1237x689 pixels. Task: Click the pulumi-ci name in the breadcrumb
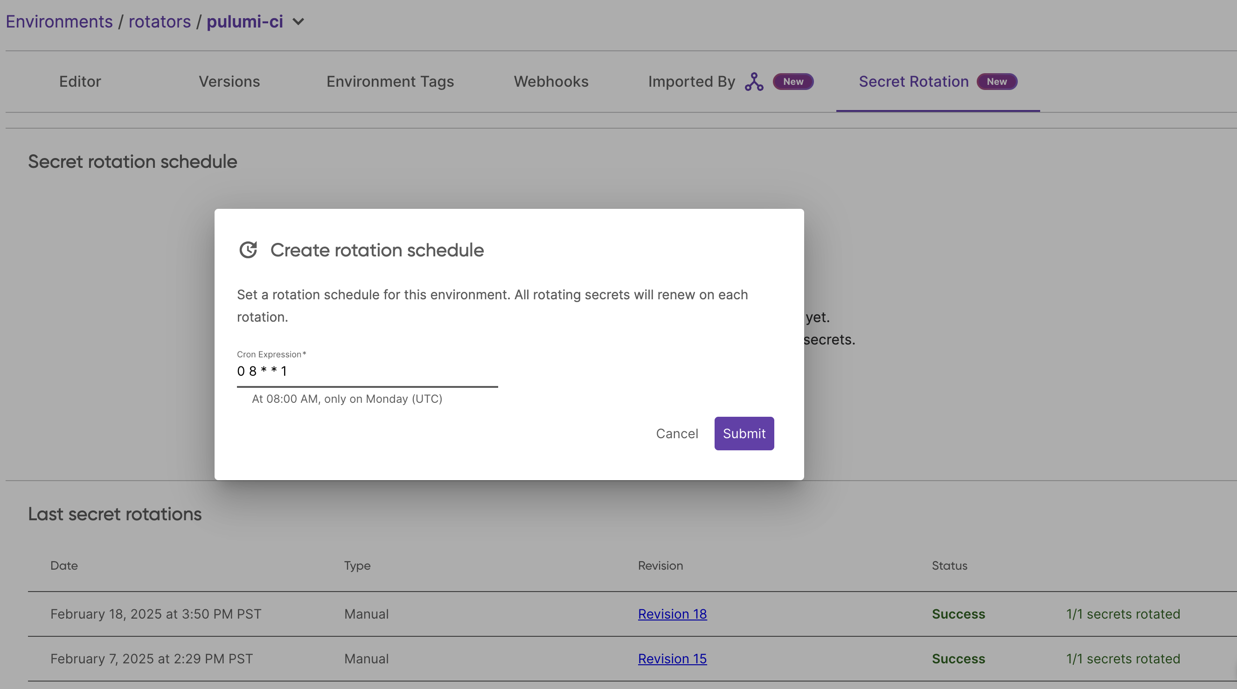(245, 21)
